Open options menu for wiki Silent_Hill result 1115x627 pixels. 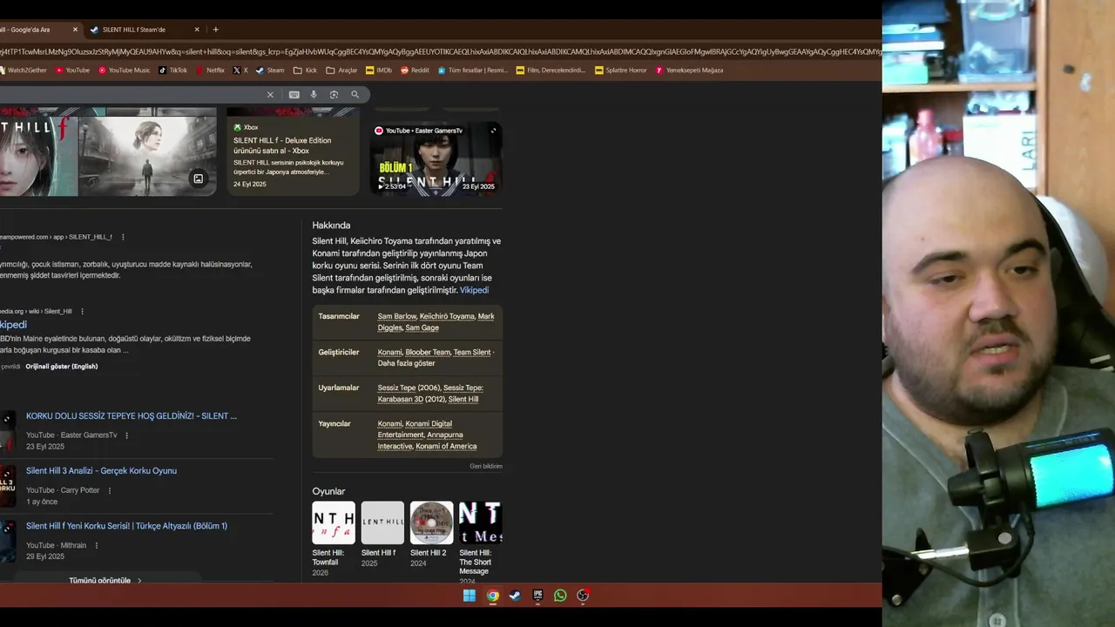tap(82, 311)
